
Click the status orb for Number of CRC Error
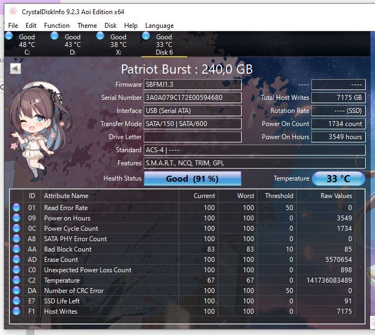point(16,290)
